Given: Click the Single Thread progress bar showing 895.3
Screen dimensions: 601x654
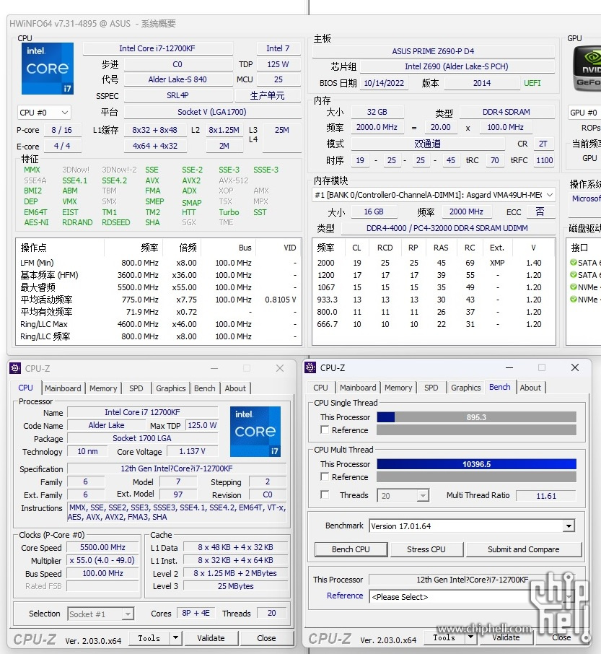Looking at the screenshot, I should tap(476, 417).
